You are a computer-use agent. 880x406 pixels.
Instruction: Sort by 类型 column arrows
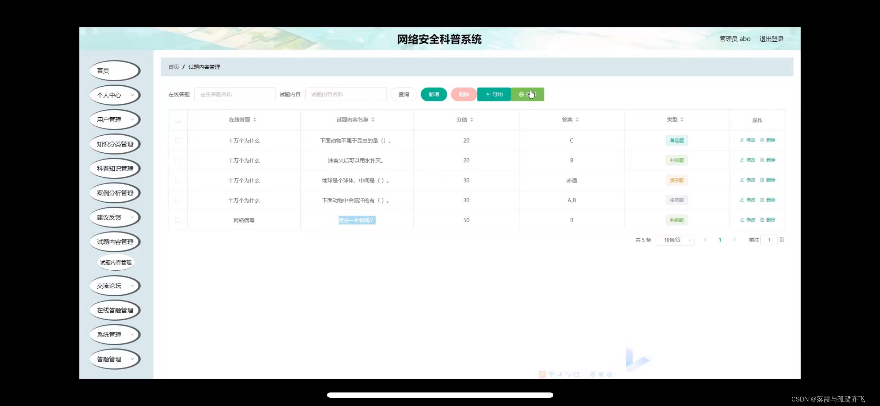click(682, 120)
